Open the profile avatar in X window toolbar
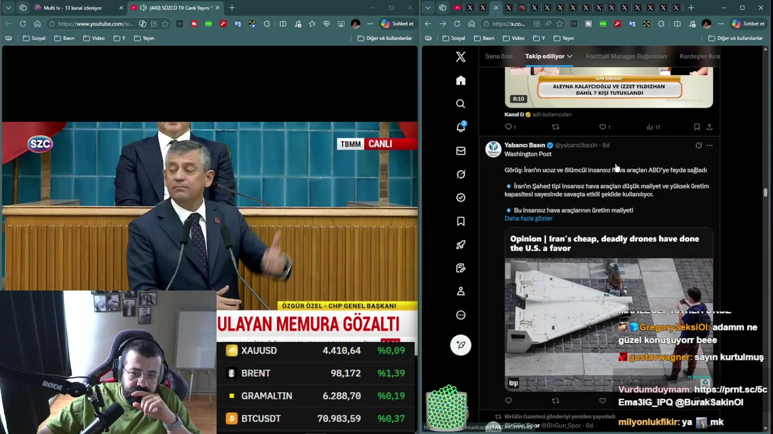The height and width of the screenshot is (434, 773). pyautogui.click(x=706, y=24)
